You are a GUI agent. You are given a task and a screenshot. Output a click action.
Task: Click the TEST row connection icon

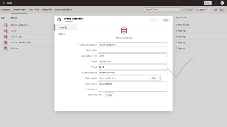6,31
